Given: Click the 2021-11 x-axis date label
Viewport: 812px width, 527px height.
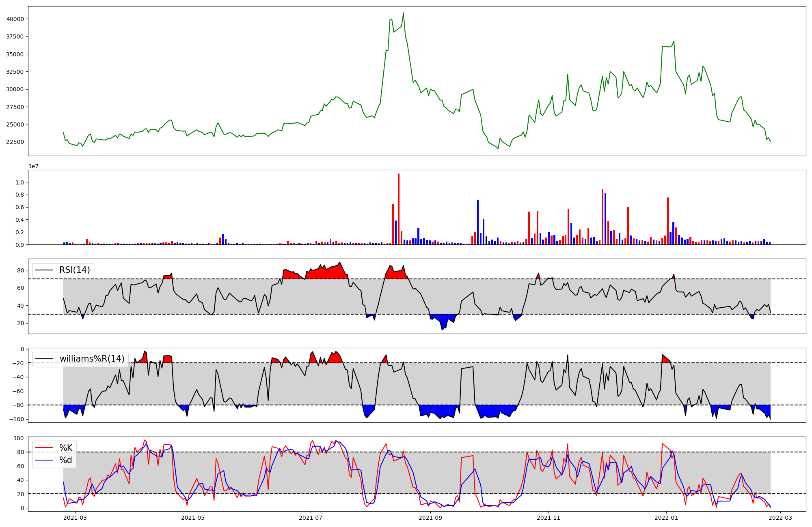Looking at the screenshot, I should [549, 518].
